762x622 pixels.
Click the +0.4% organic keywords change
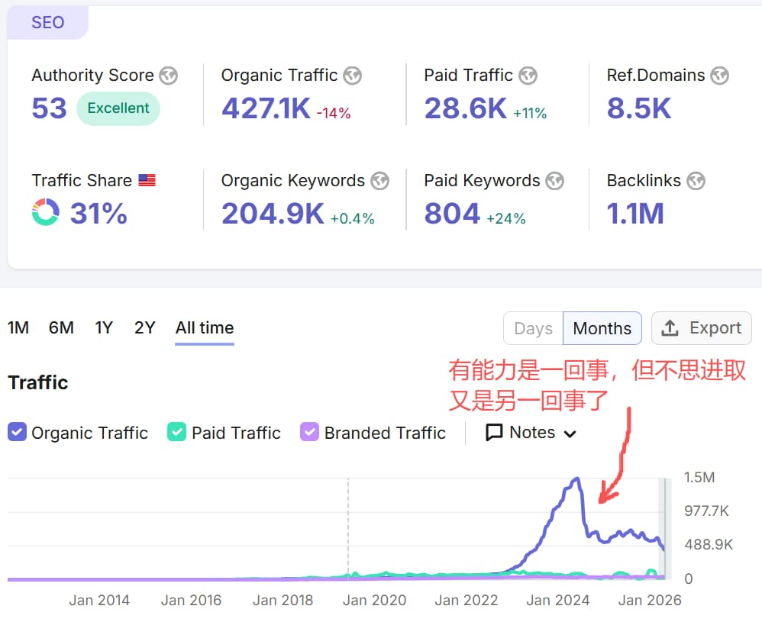click(x=352, y=219)
